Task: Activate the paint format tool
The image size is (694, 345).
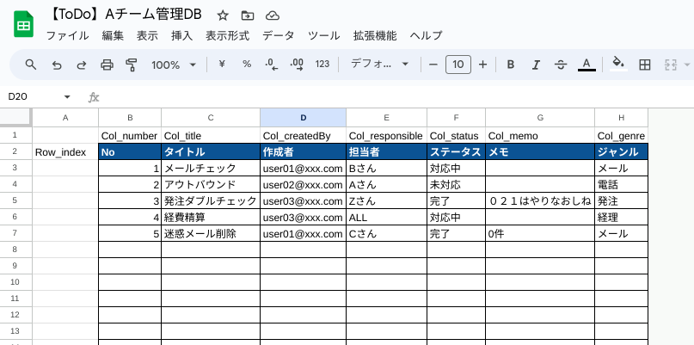Action: 132,65
